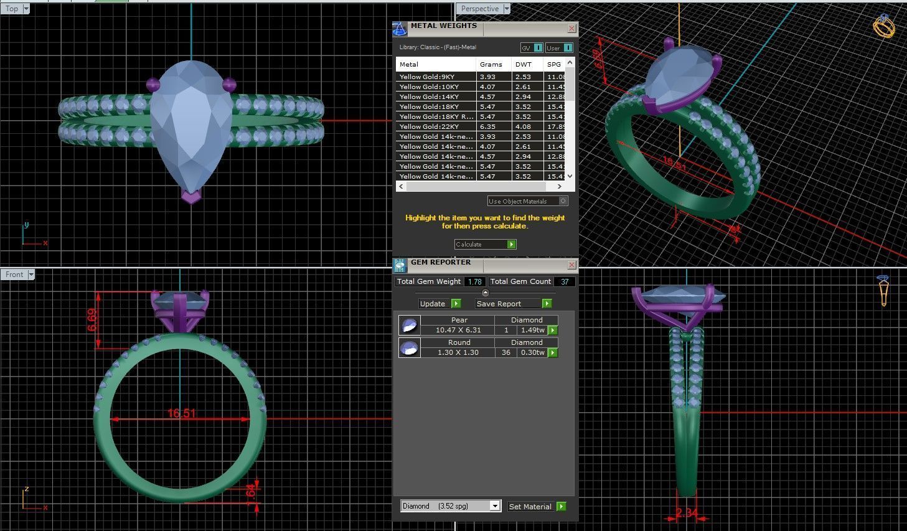Click the Calculate button

coord(486,245)
